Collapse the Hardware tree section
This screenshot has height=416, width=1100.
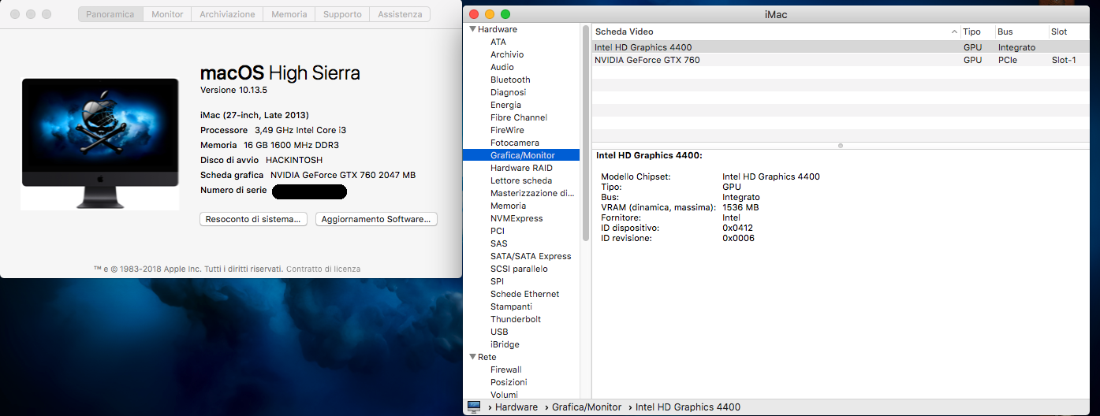pyautogui.click(x=473, y=29)
